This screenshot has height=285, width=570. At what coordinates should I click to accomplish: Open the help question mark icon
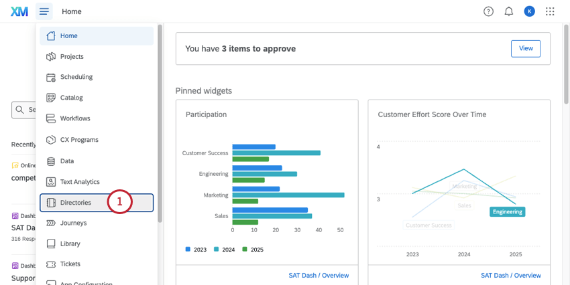[488, 11]
